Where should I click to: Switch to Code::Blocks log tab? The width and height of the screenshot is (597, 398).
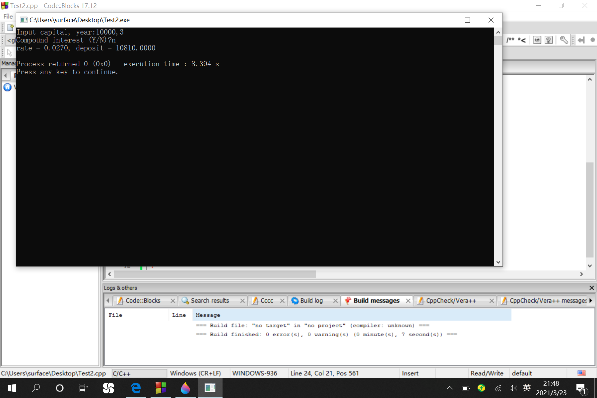click(143, 300)
